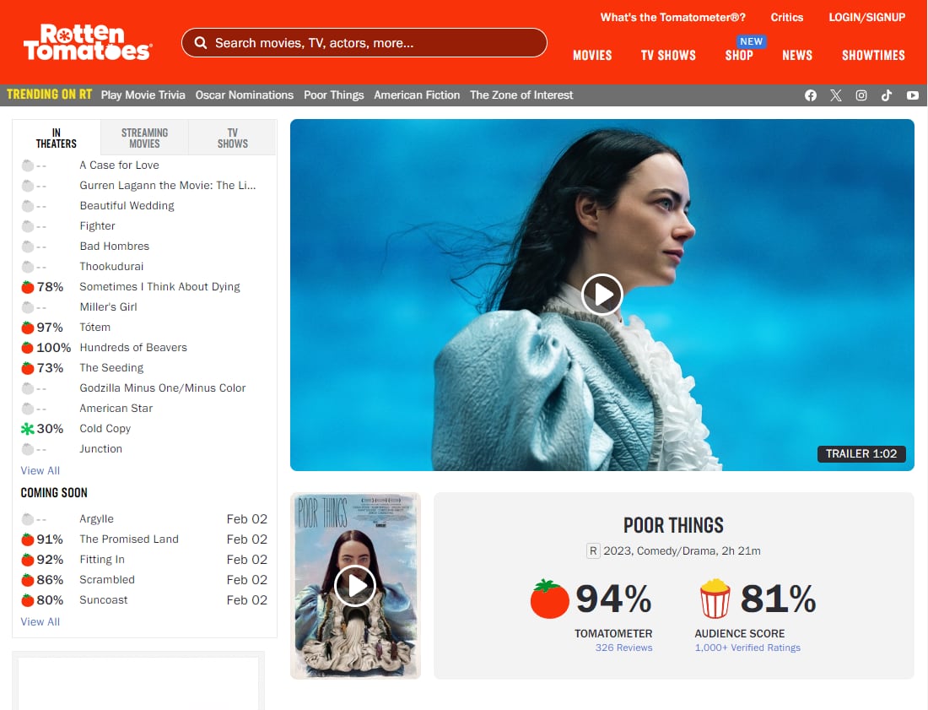This screenshot has width=928, height=710.
Task: Click the search magnifying glass icon
Action: click(x=201, y=43)
